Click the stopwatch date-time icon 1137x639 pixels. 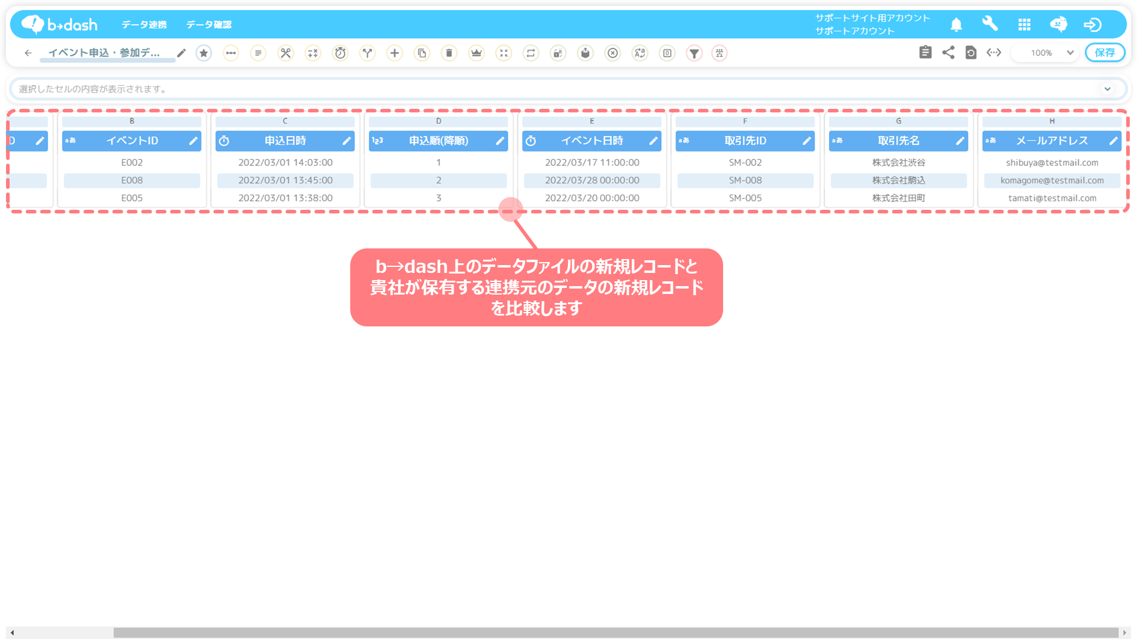tap(340, 53)
